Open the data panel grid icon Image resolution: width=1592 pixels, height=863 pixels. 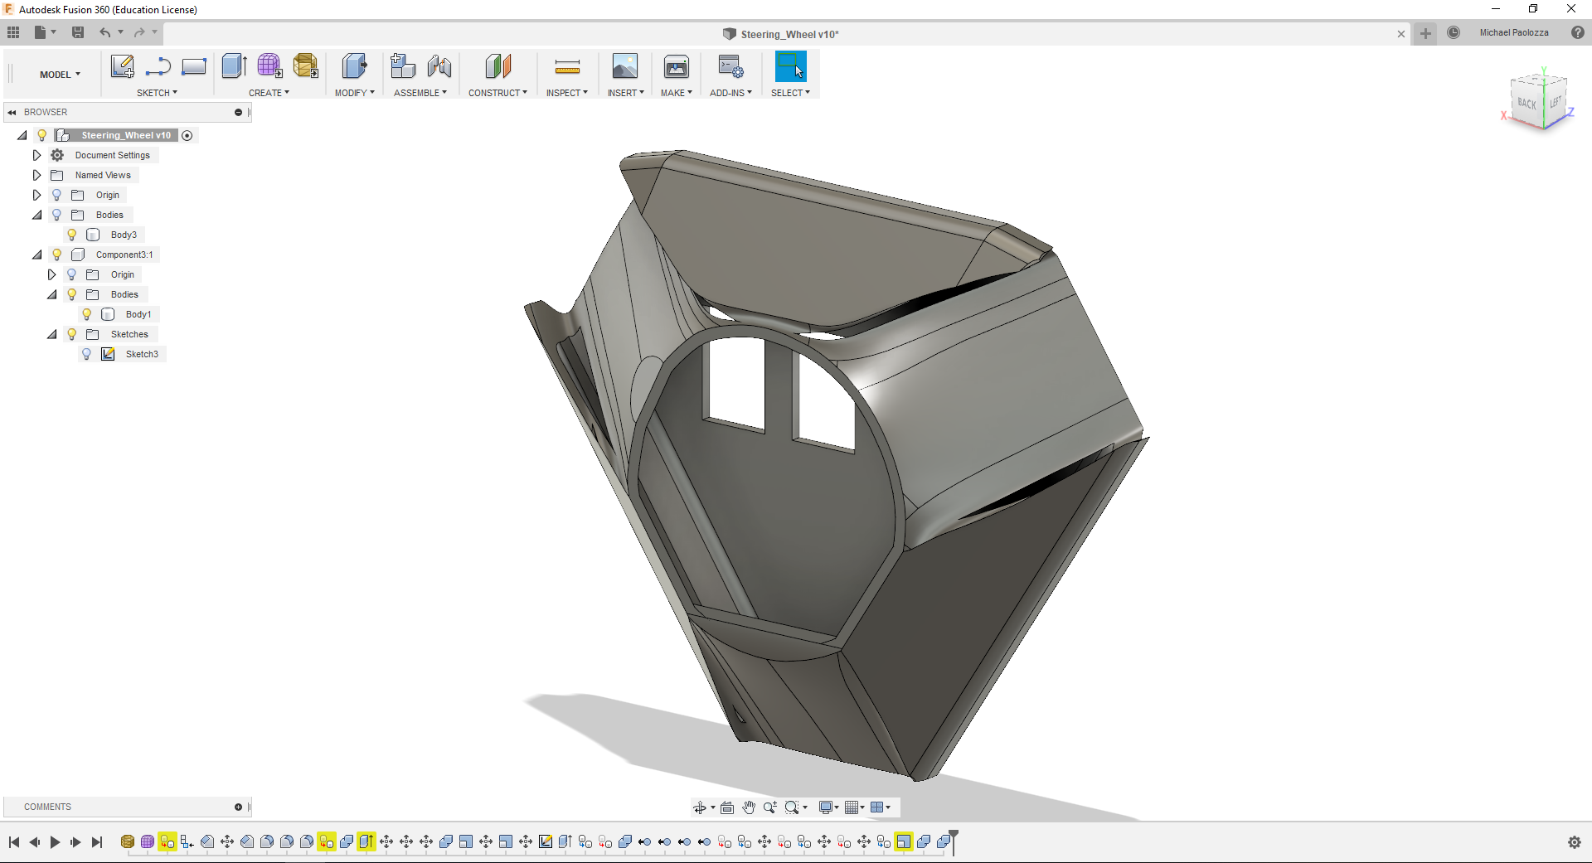pyautogui.click(x=13, y=32)
